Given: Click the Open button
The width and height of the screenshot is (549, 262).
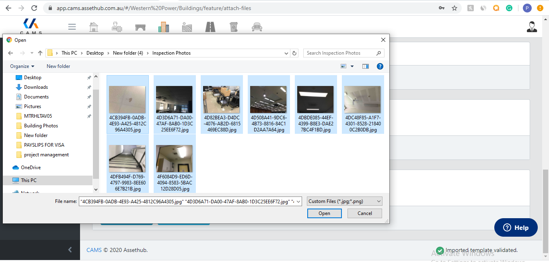Looking at the screenshot, I should click(x=324, y=213).
